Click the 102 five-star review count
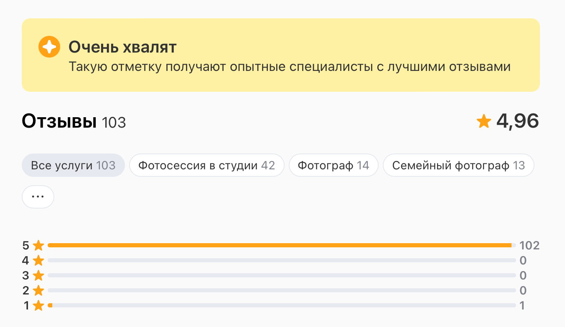 point(529,245)
